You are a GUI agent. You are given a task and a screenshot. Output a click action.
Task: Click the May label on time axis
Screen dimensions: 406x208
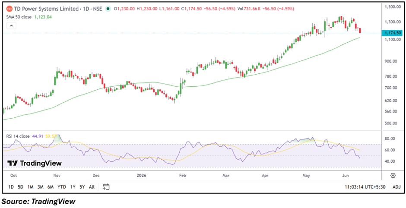[306, 176]
